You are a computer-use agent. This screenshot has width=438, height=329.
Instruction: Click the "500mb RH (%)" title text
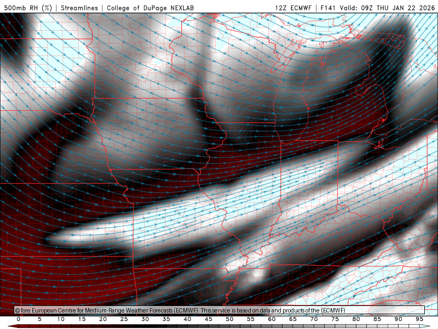click(28, 8)
